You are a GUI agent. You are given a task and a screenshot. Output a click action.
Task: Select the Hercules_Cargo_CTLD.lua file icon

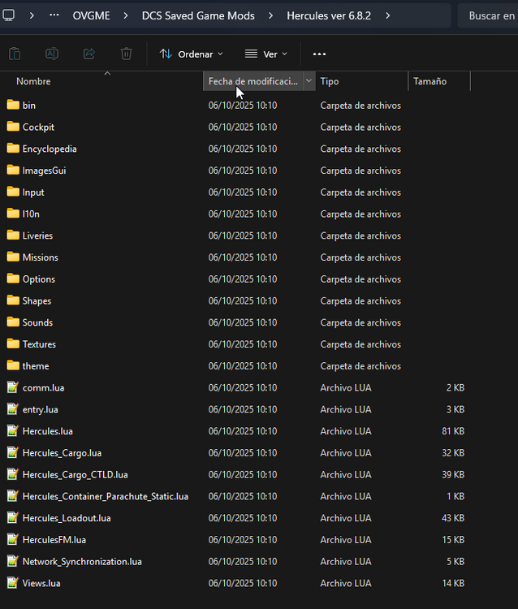point(13,475)
